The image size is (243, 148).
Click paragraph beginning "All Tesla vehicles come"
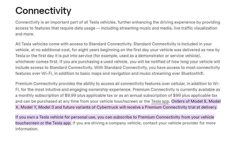click(118, 59)
